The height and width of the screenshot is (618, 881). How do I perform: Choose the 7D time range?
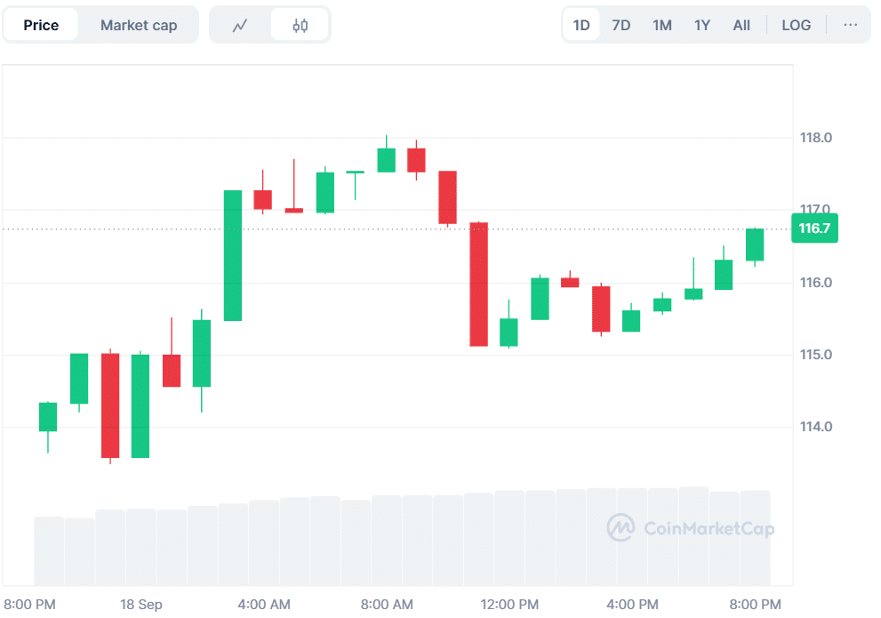point(621,25)
